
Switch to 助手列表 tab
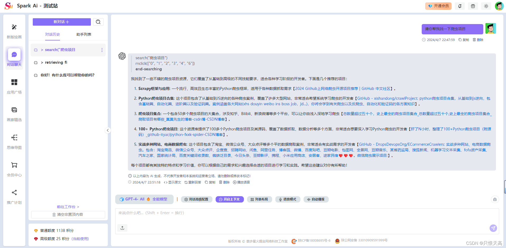[84, 35]
